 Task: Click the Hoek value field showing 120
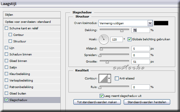coord(117,39)
